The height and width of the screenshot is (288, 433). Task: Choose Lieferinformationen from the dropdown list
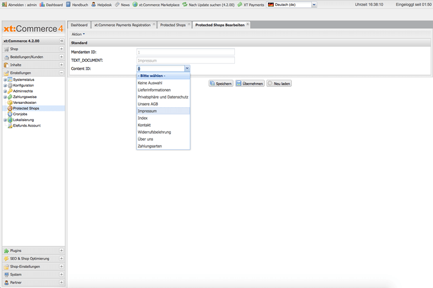pyautogui.click(x=163, y=90)
